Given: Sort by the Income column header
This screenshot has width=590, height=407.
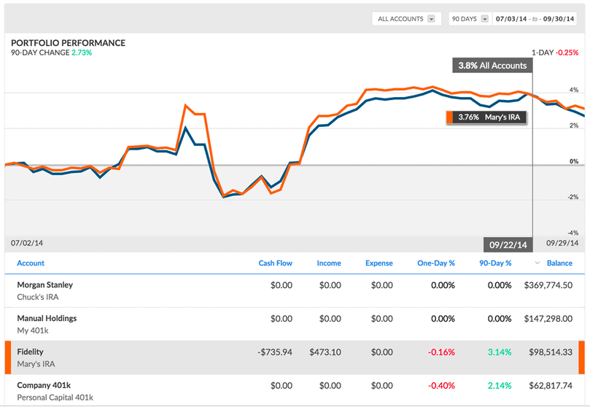Looking at the screenshot, I should [328, 263].
